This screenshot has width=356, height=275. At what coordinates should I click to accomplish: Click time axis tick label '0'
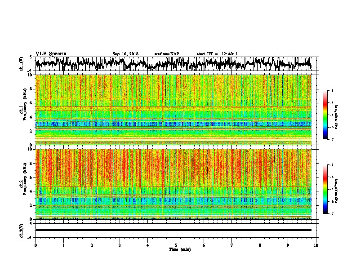click(36, 245)
